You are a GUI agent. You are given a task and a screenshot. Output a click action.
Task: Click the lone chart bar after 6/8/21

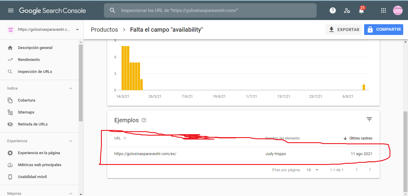click(x=364, y=87)
